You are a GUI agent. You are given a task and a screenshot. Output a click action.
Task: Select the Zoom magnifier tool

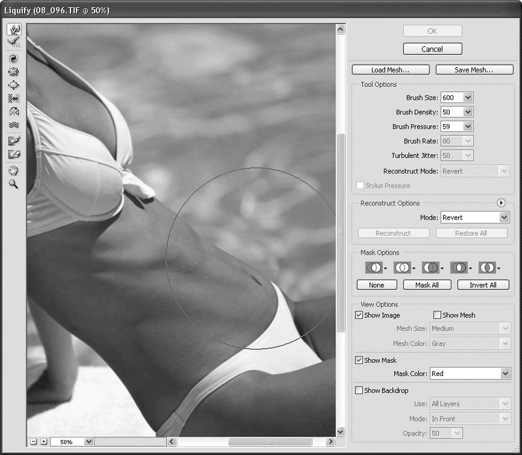coord(14,184)
